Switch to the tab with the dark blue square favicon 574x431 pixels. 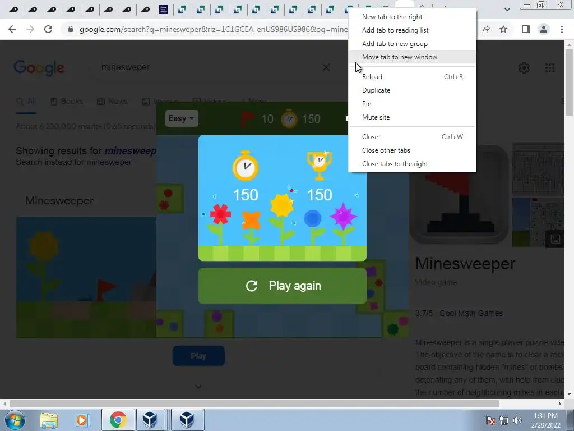164,9
